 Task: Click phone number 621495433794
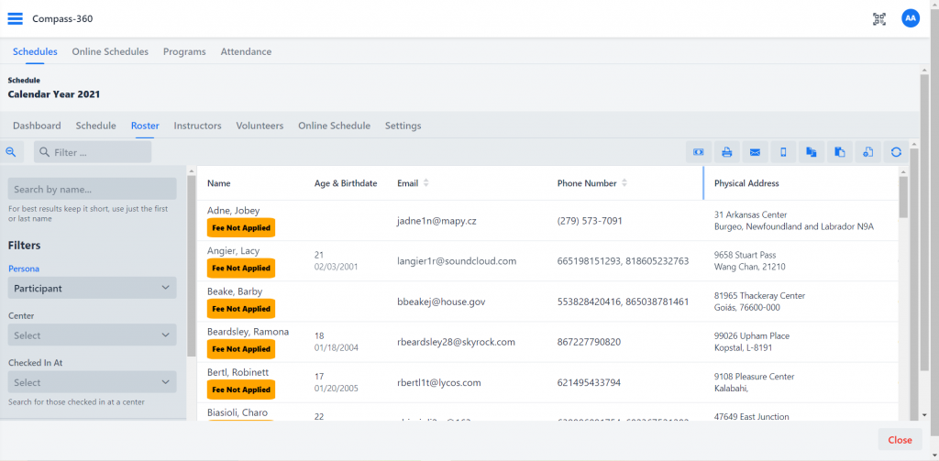[589, 382]
